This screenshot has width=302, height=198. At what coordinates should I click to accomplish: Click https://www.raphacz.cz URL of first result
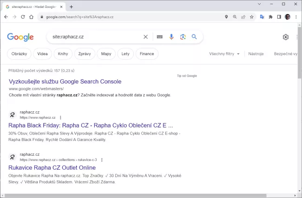point(38,117)
